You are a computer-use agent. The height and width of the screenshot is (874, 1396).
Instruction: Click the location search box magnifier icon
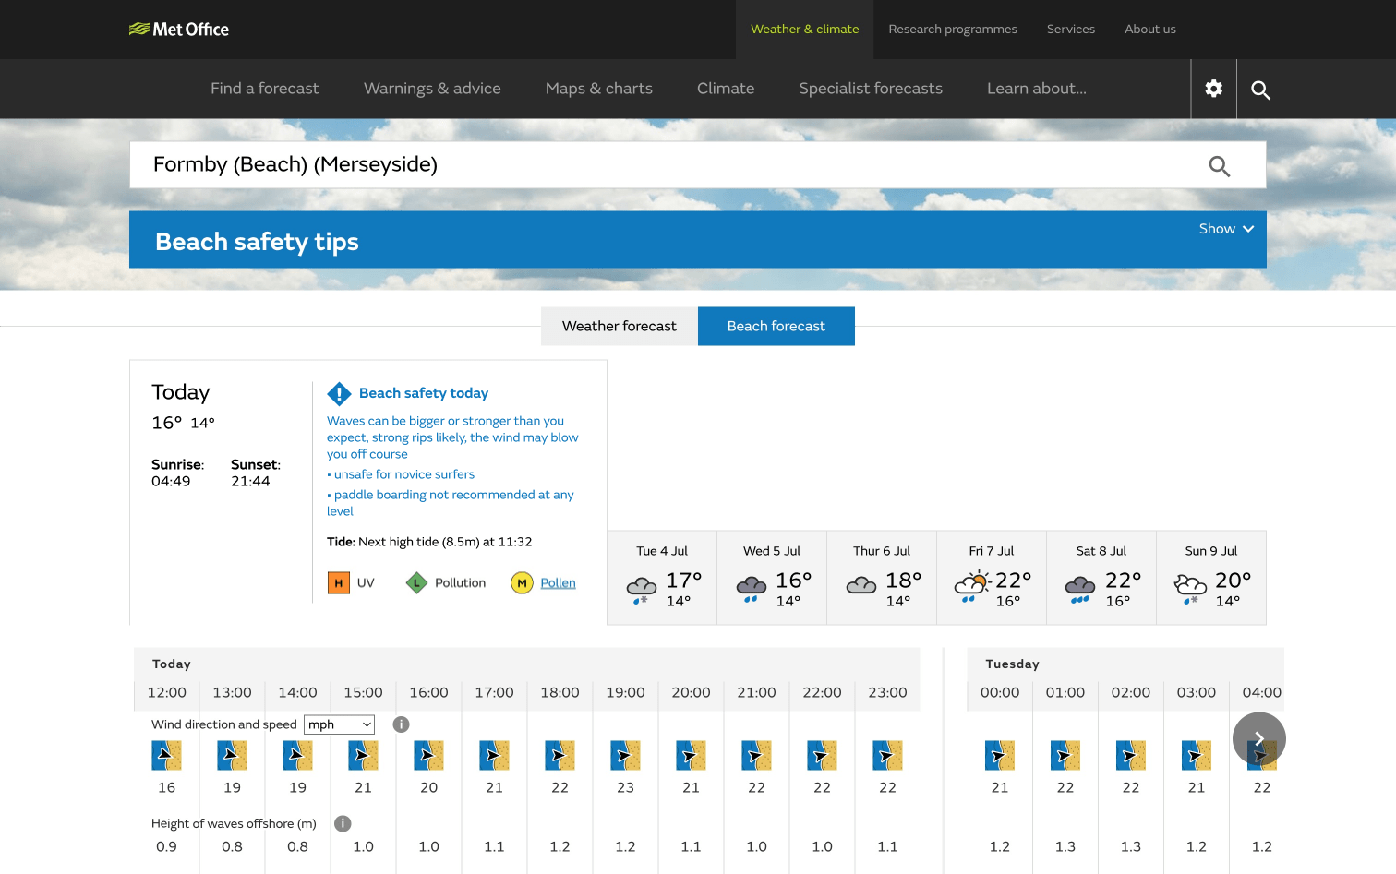[1219, 166]
